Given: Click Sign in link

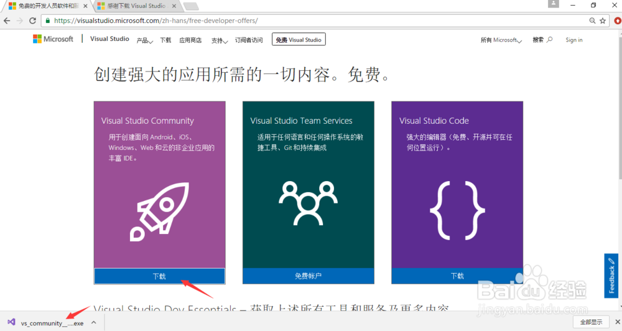Looking at the screenshot, I should coord(574,40).
